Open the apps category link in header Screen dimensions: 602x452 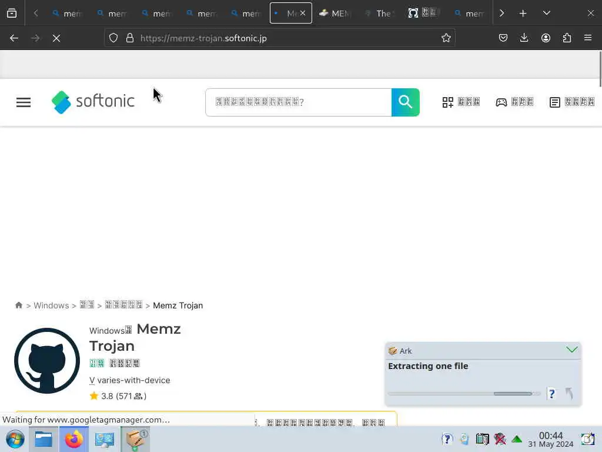[x=461, y=102]
